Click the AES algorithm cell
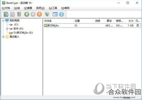The height and width of the screenshot is (100, 142). [109, 26]
